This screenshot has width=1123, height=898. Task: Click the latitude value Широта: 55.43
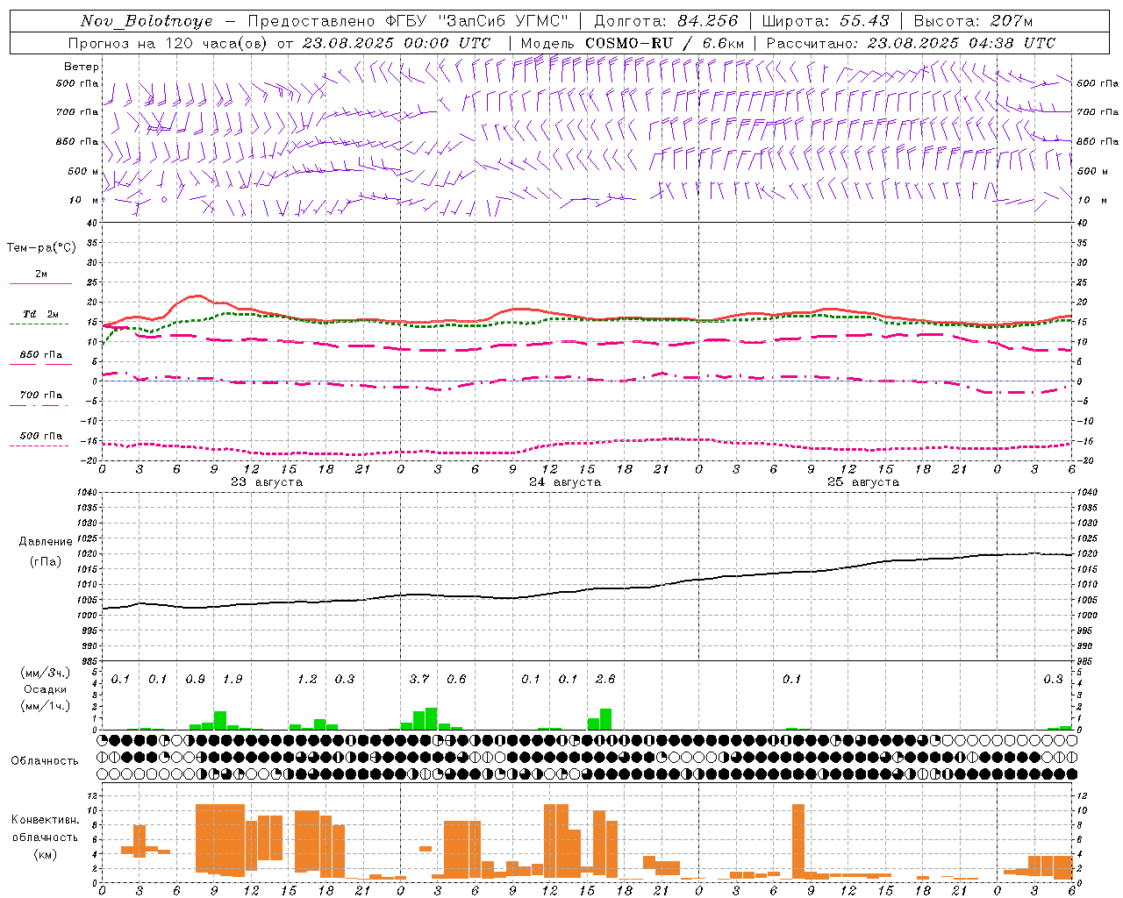coord(826,21)
